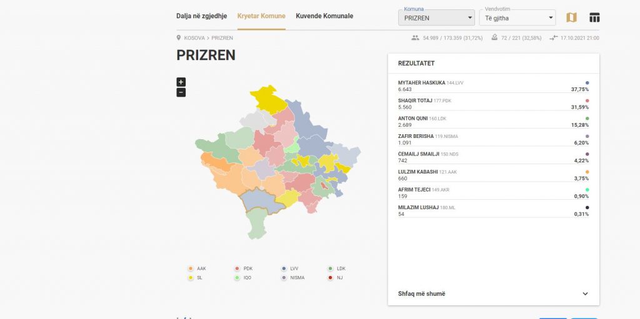The width and height of the screenshot is (640, 319).
Task: Click candidate MYTAHER HASKUKA result row
Action: [x=493, y=86]
